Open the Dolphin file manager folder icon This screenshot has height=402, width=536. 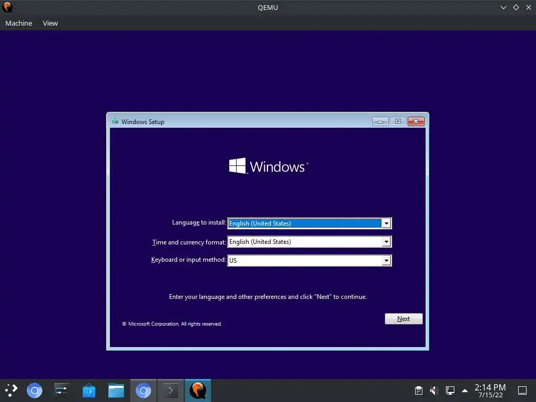(116, 390)
